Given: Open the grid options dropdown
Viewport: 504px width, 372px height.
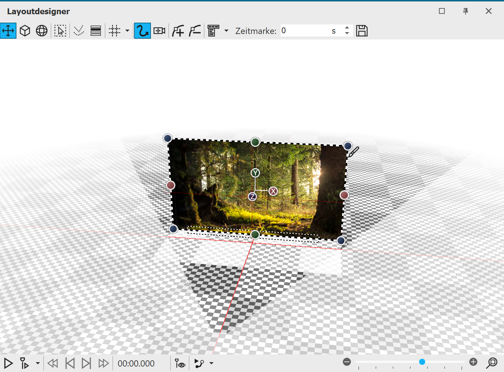Looking at the screenshot, I should click(127, 31).
